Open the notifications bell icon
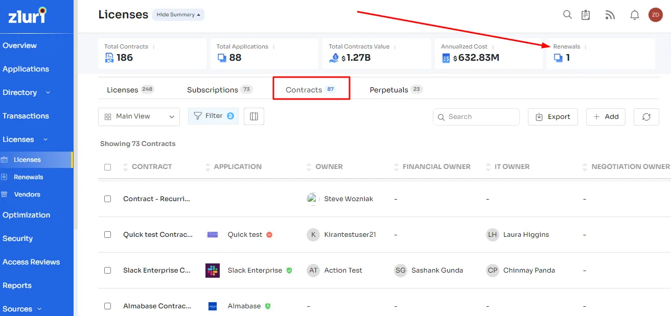The image size is (671, 316). click(x=635, y=15)
